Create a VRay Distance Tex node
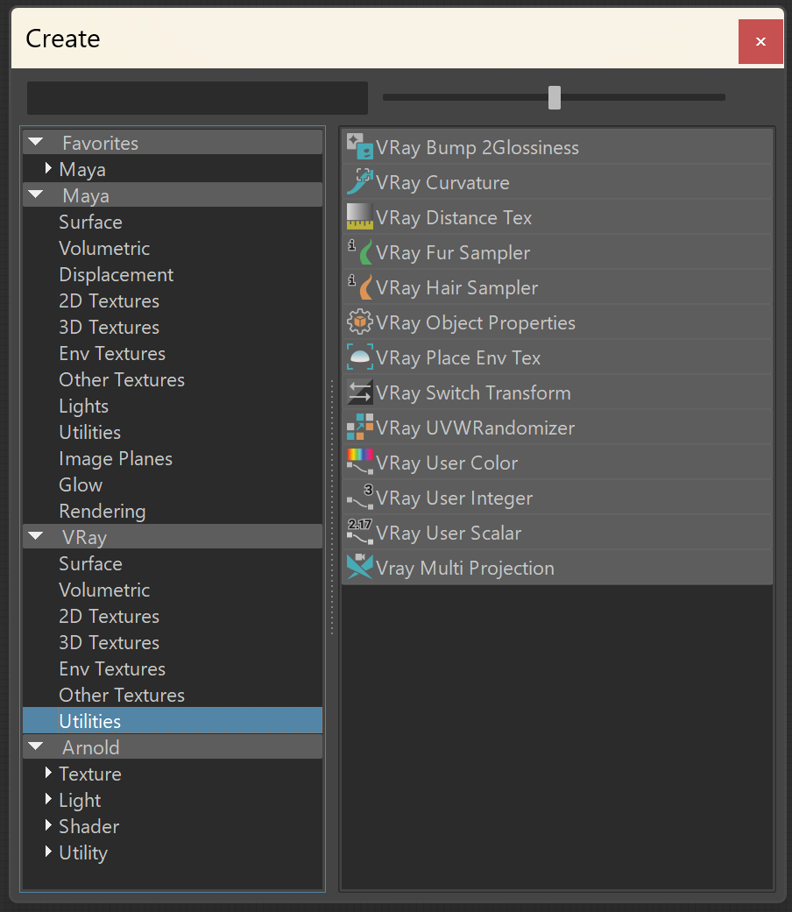This screenshot has height=912, width=792. [x=558, y=216]
